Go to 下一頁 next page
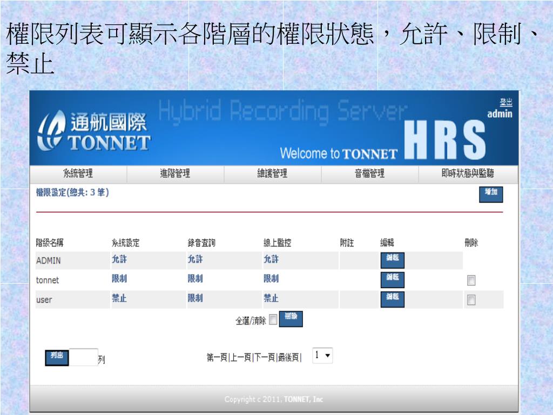Viewport: 553px width, 415px height. pos(265,358)
